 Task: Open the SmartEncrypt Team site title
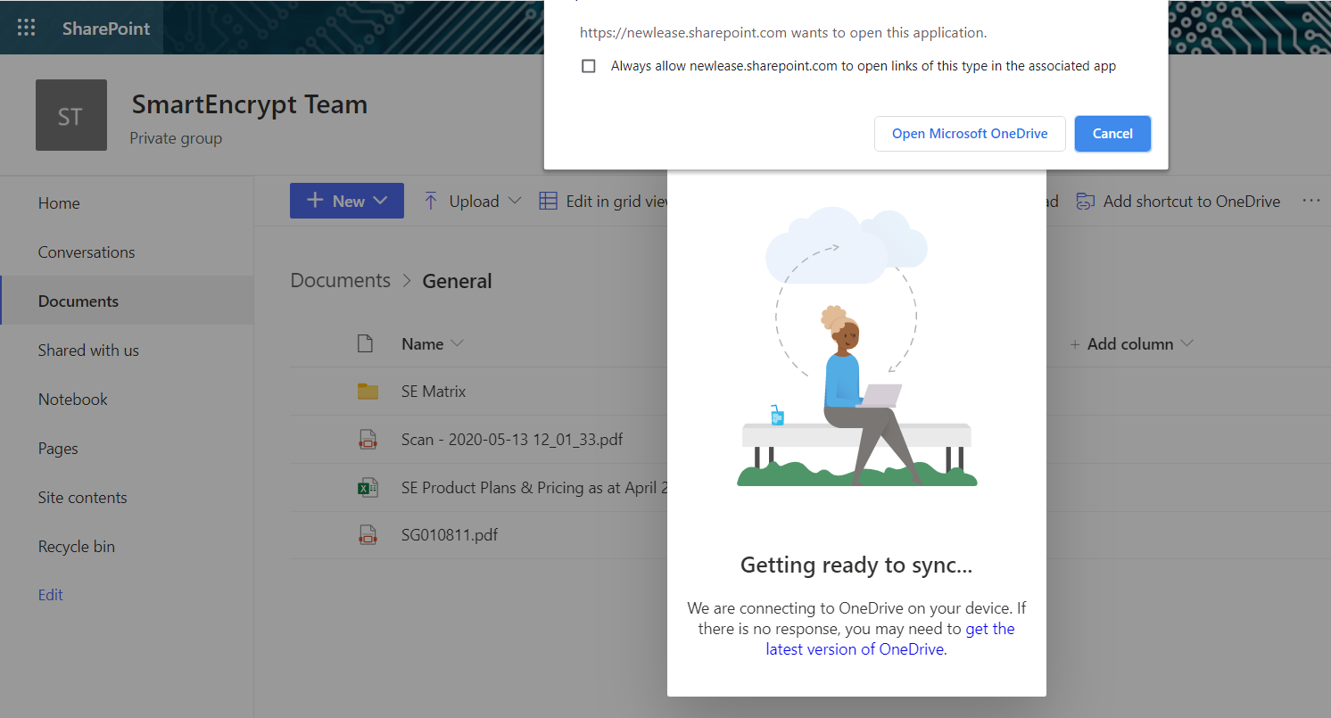click(250, 104)
